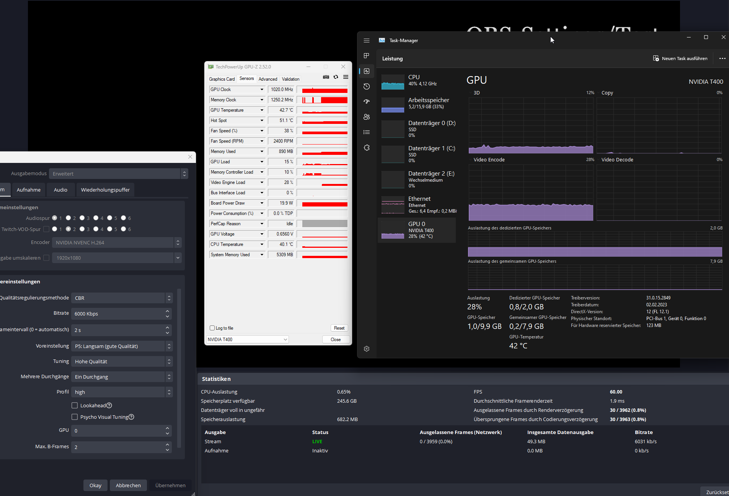The height and width of the screenshot is (496, 729).
Task: Select Audiospur track 3 radio button
Action: coord(82,218)
